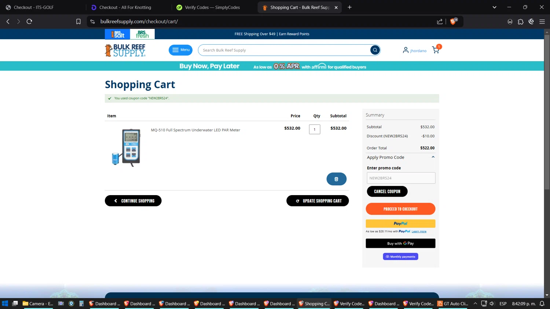550x309 pixels.
Task: Open Brave Shields lion icon
Action: tap(453, 21)
